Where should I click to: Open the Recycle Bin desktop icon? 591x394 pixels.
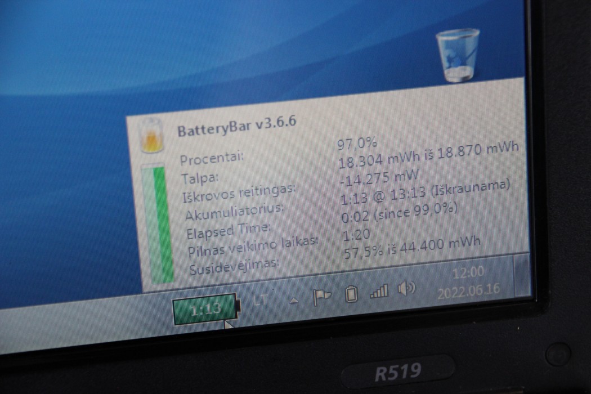[458, 55]
